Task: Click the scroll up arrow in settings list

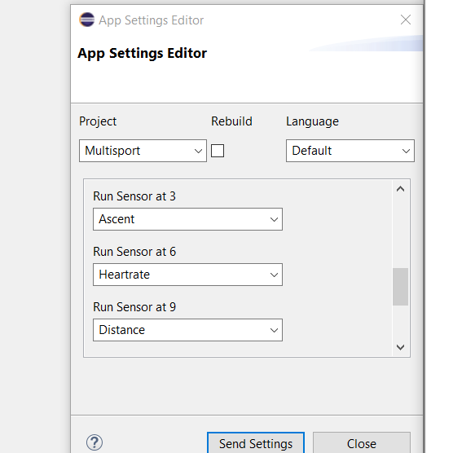Action: [400, 189]
